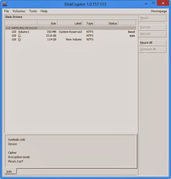Click the 33.8 GB size value
This screenshot has height=179, width=171.
tap(51, 36)
